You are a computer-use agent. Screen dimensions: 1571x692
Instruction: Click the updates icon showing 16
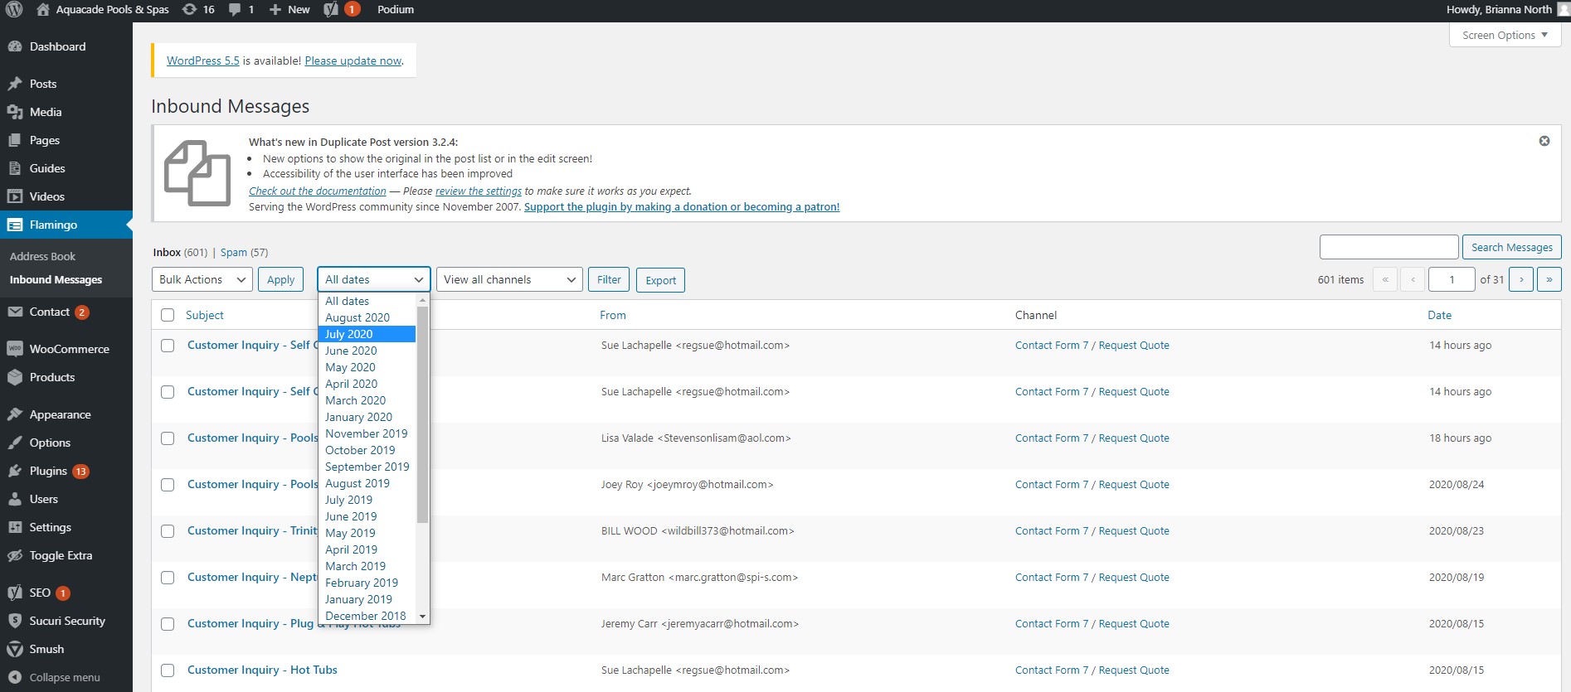pos(189,10)
